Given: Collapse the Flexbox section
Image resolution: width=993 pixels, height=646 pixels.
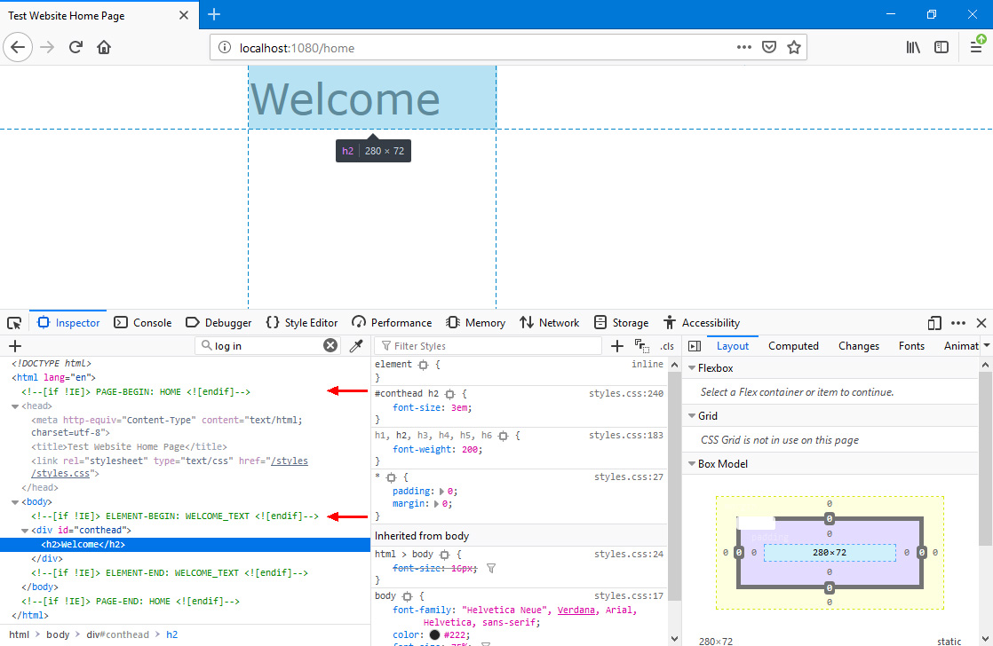Looking at the screenshot, I should click(692, 368).
